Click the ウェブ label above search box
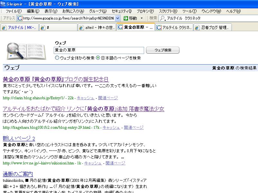 60,43
